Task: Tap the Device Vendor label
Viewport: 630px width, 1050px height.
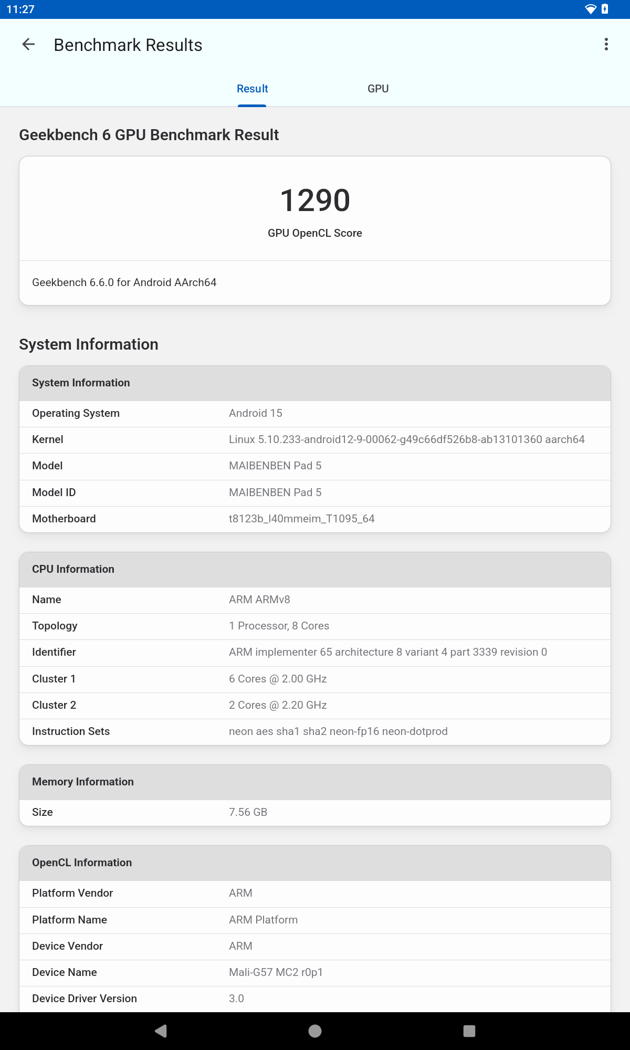Action: click(x=68, y=946)
